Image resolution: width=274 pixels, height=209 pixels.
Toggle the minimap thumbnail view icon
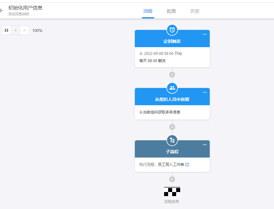coord(7,30)
